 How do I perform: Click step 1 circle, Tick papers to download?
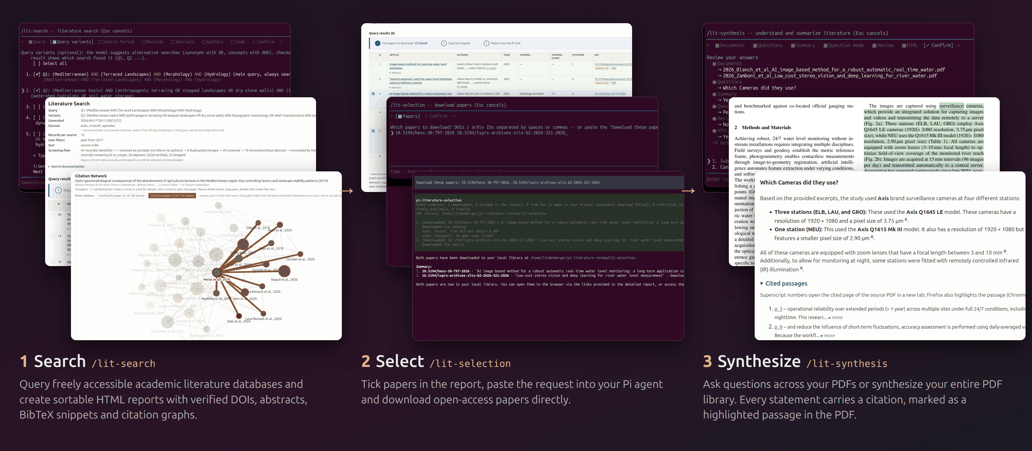(377, 43)
